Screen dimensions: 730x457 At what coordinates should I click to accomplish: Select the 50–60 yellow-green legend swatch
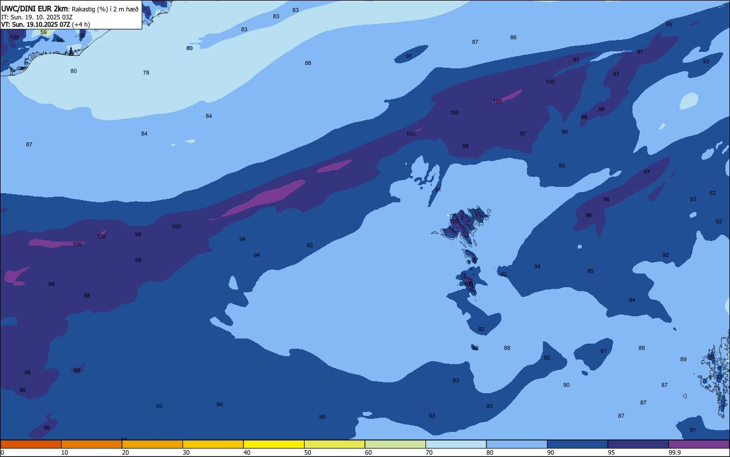pyautogui.click(x=334, y=444)
